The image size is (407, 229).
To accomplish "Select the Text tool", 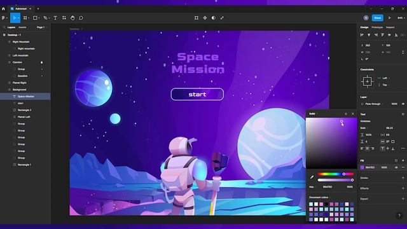I will (55, 18).
